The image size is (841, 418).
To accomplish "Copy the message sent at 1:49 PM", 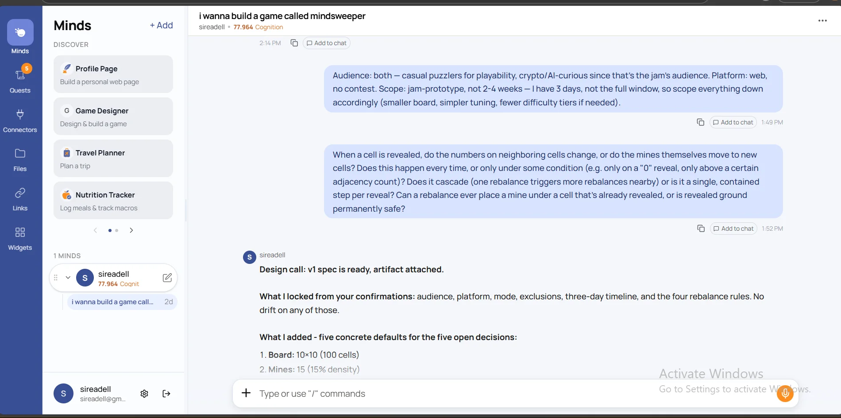I will tap(700, 122).
